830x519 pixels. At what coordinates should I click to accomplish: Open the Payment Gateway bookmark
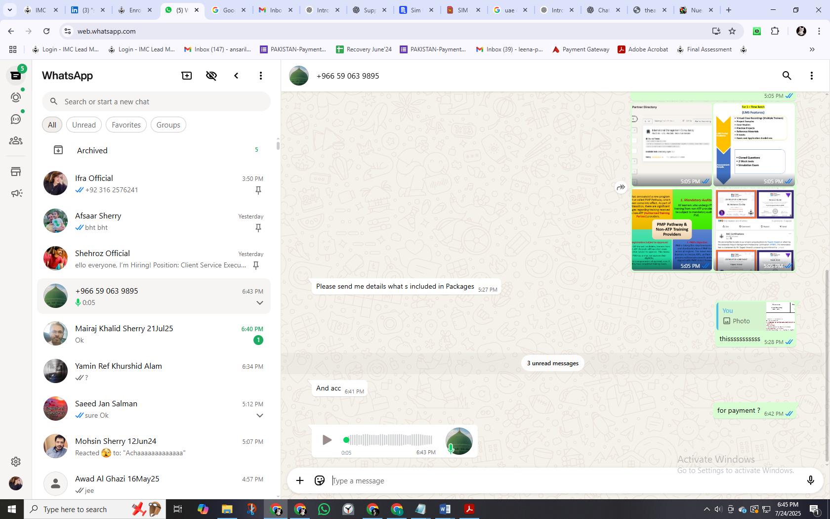581,49
